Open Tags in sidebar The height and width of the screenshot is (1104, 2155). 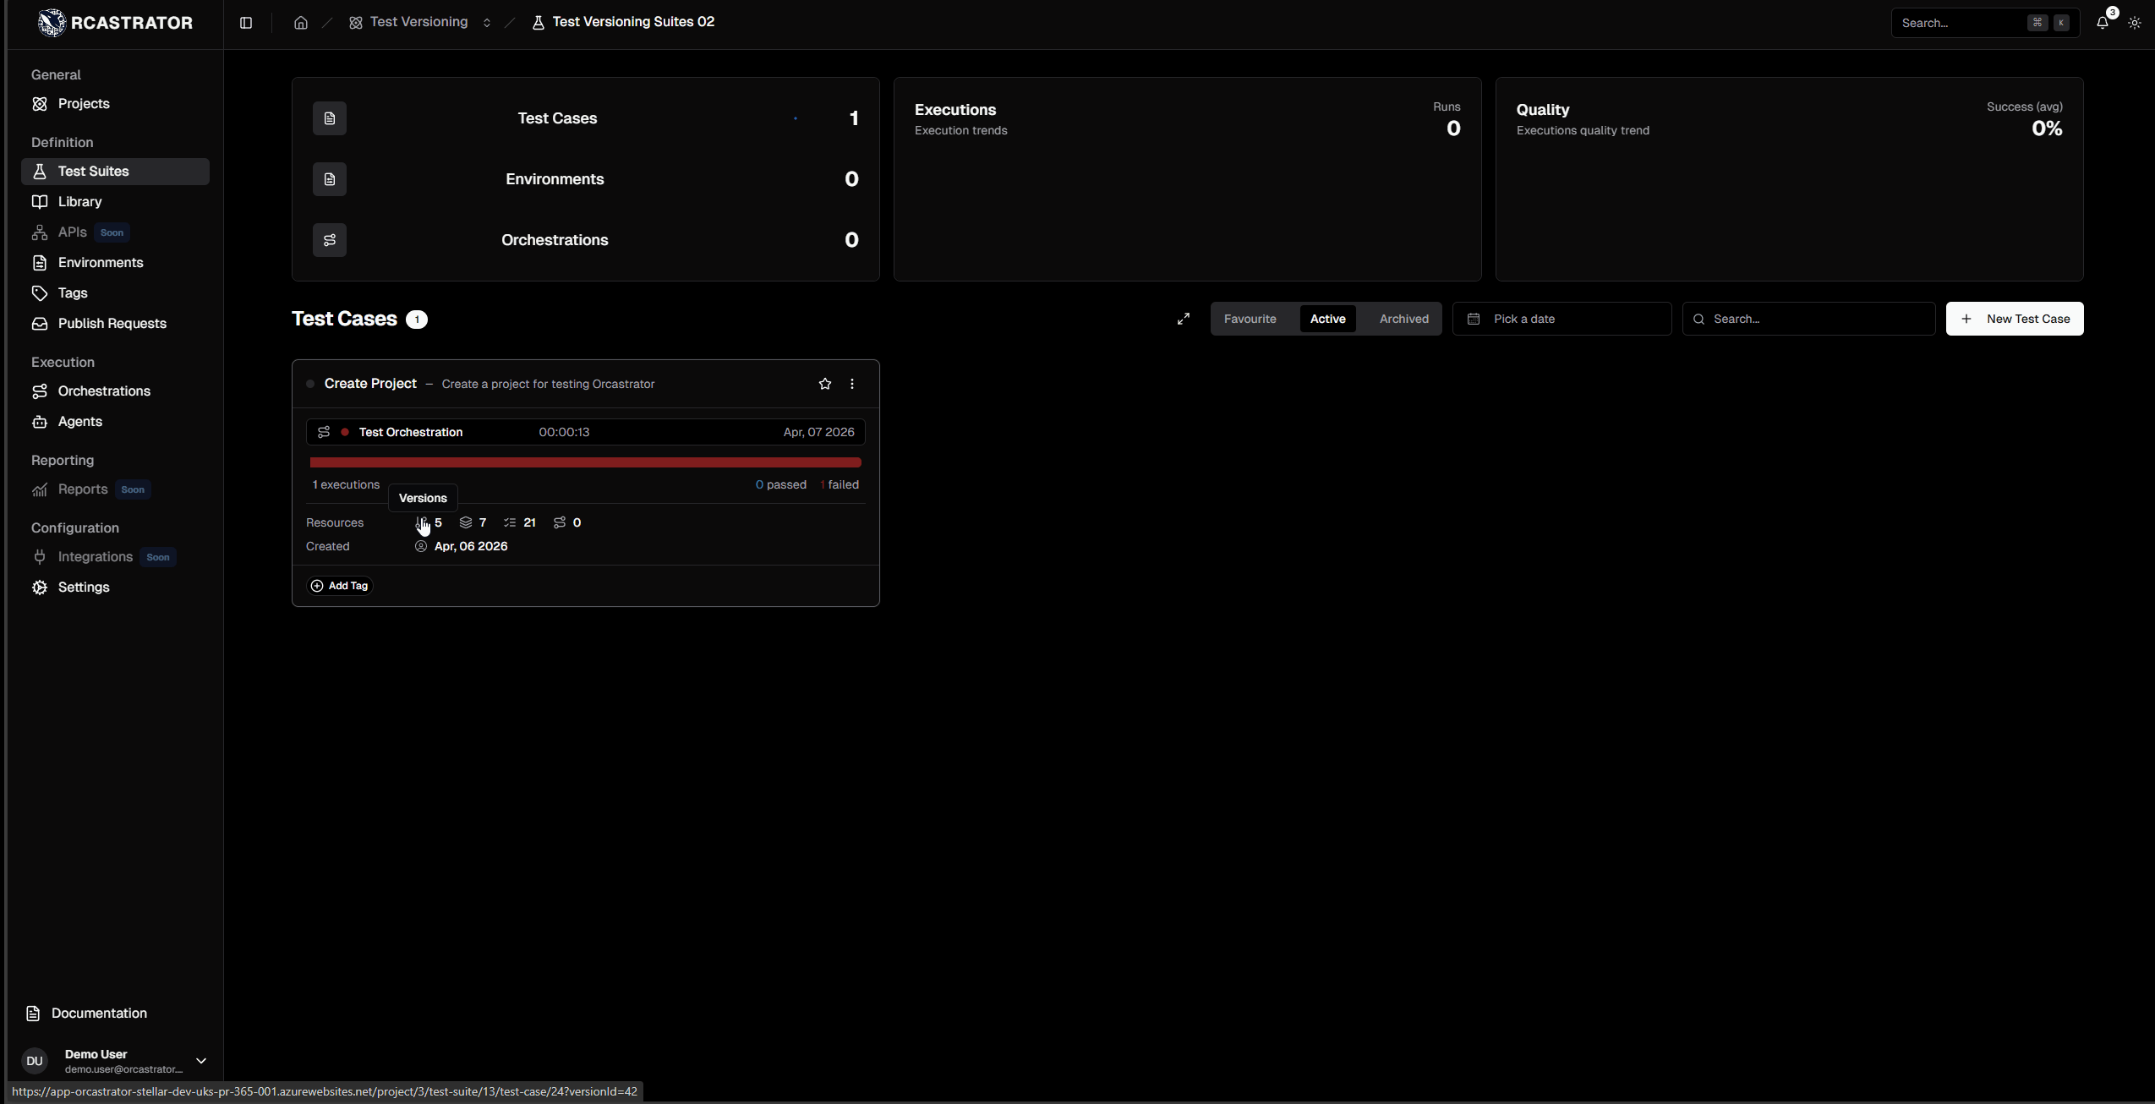coord(115,293)
